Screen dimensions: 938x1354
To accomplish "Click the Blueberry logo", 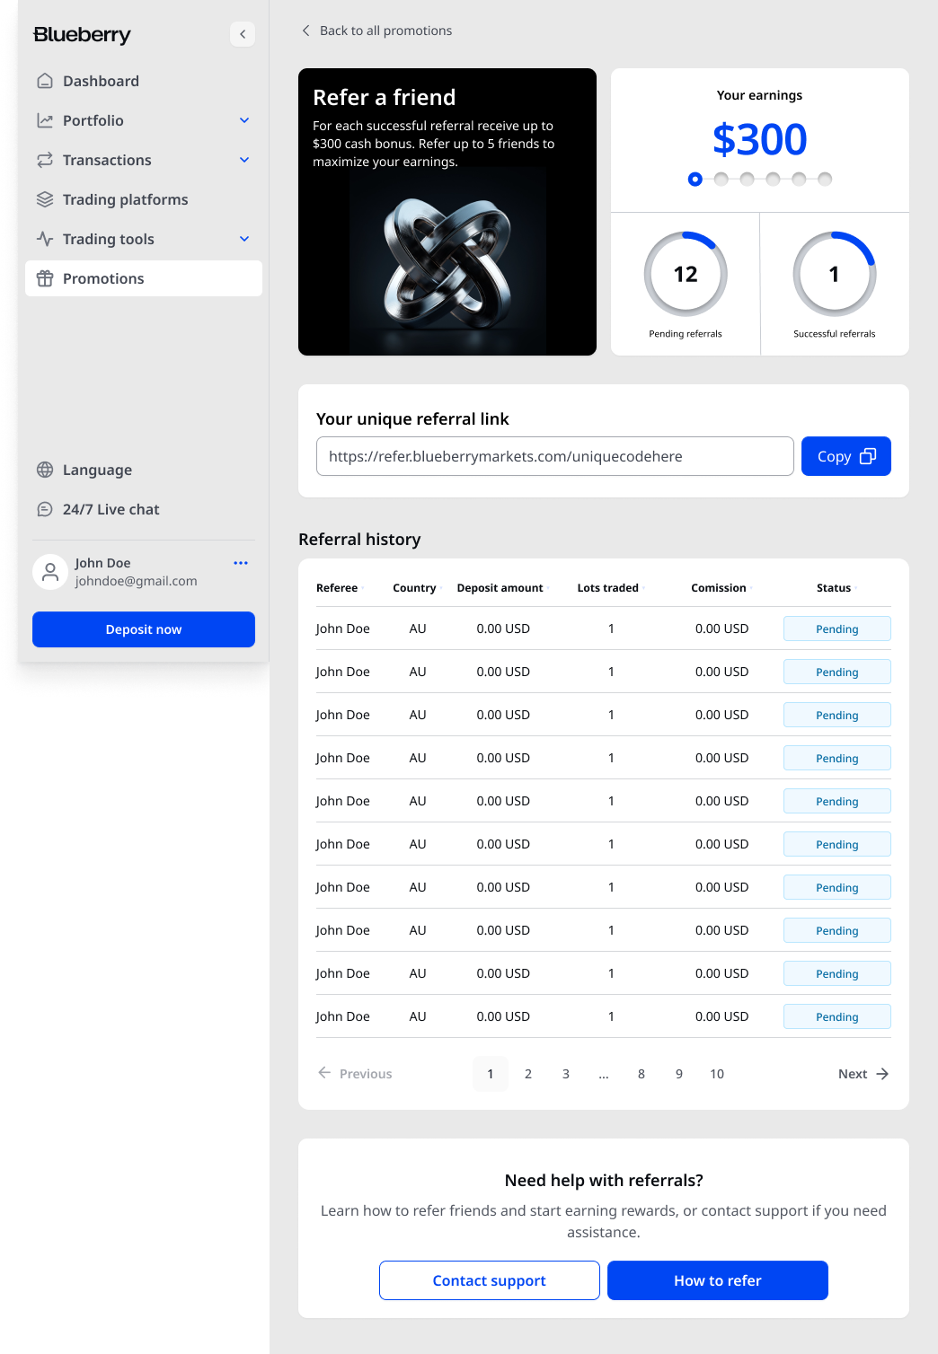I will tap(82, 34).
